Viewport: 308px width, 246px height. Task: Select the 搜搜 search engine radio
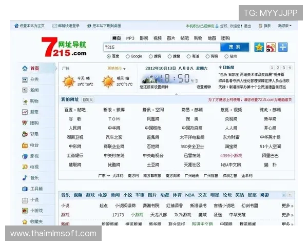point(169,56)
